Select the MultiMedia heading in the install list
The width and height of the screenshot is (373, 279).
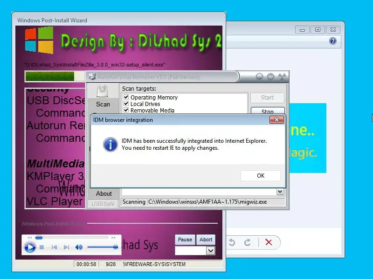tap(55, 164)
